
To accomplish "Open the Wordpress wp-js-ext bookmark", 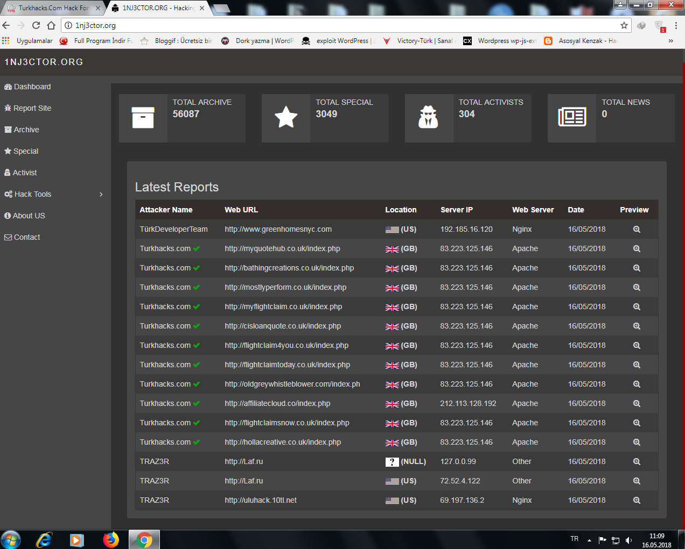I will (x=500, y=41).
